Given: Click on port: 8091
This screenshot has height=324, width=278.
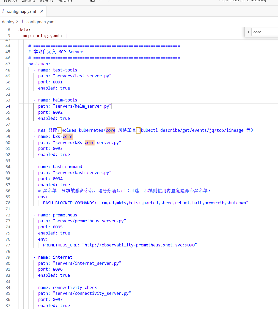Looking at the screenshot, I should [x=50, y=82].
